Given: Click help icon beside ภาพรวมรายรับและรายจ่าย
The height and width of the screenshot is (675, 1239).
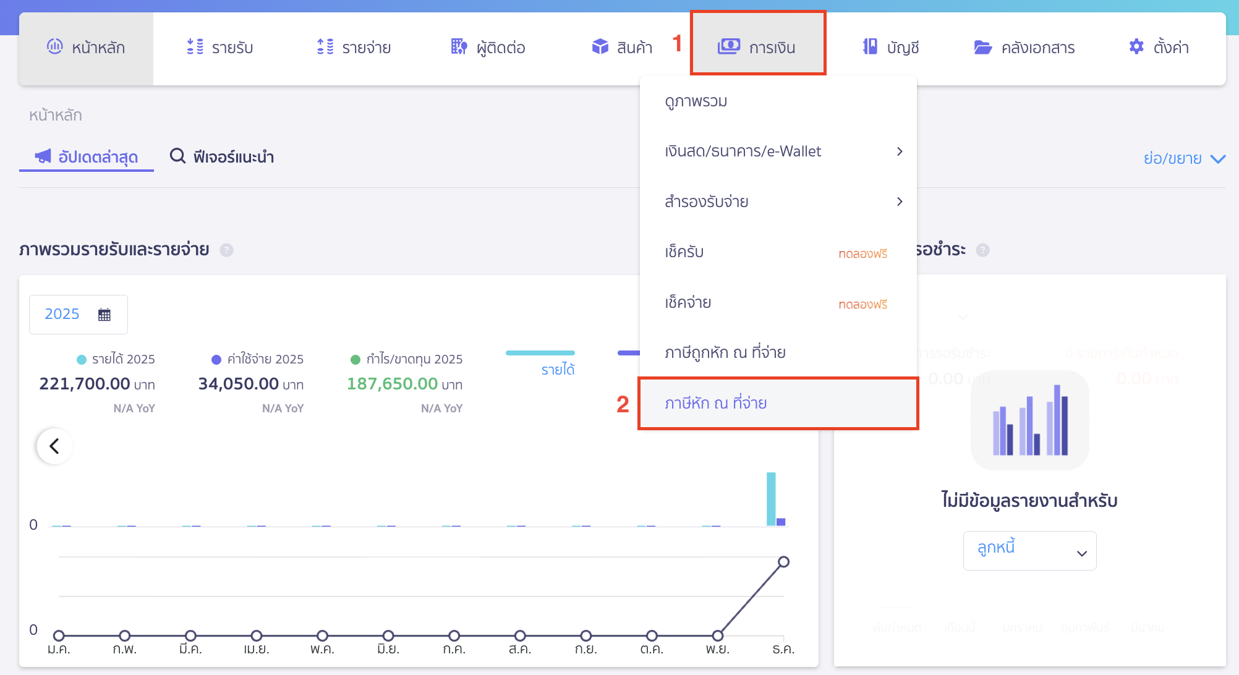Looking at the screenshot, I should [227, 250].
